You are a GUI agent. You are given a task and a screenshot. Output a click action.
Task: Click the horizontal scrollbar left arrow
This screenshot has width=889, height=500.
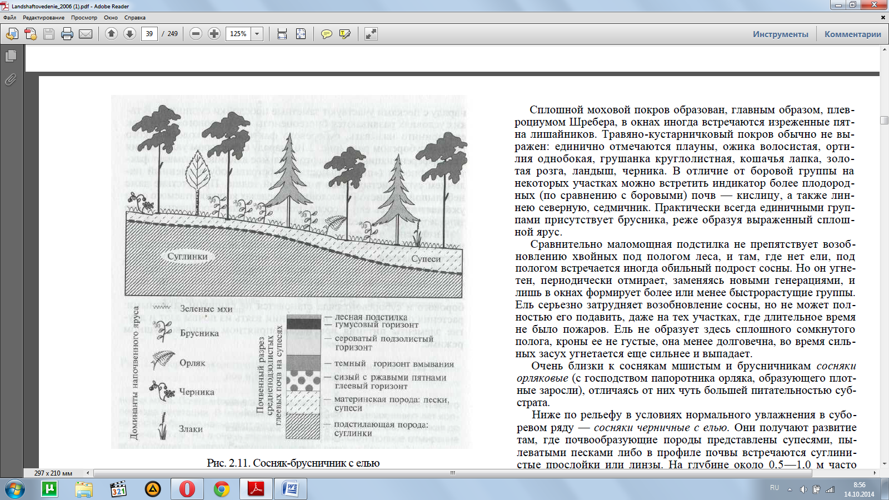click(x=87, y=473)
